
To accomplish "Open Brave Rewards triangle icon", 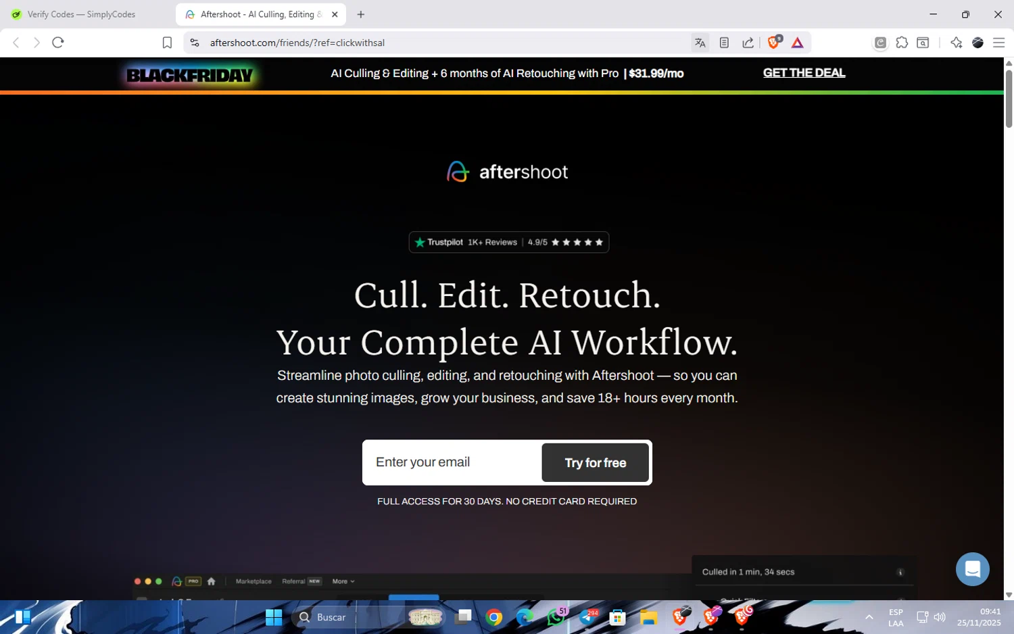I will [798, 43].
